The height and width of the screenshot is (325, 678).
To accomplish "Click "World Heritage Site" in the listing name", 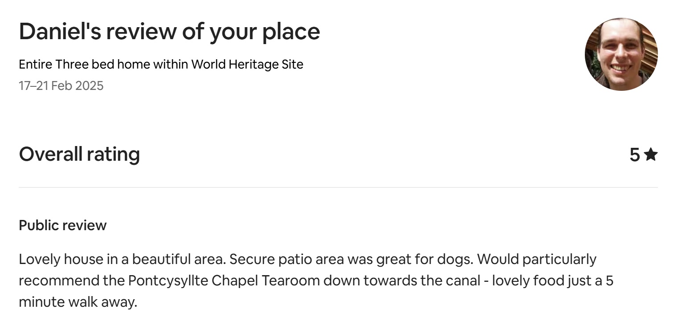I will [247, 65].
